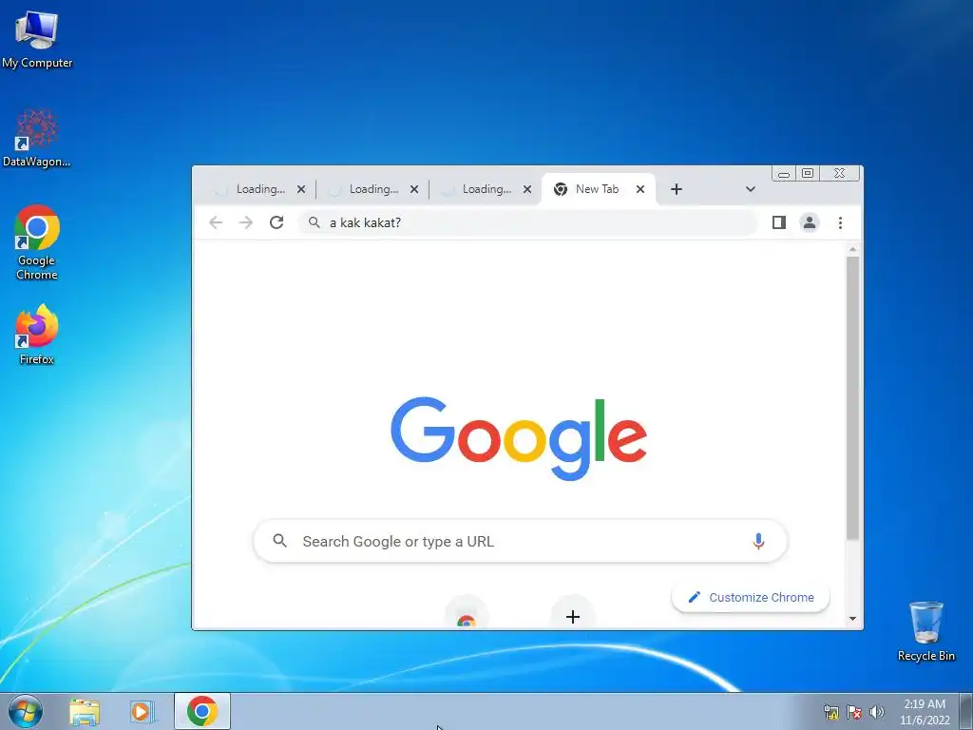Open Windows Media Player from taskbar
The width and height of the screenshot is (973, 730).
tap(143, 711)
